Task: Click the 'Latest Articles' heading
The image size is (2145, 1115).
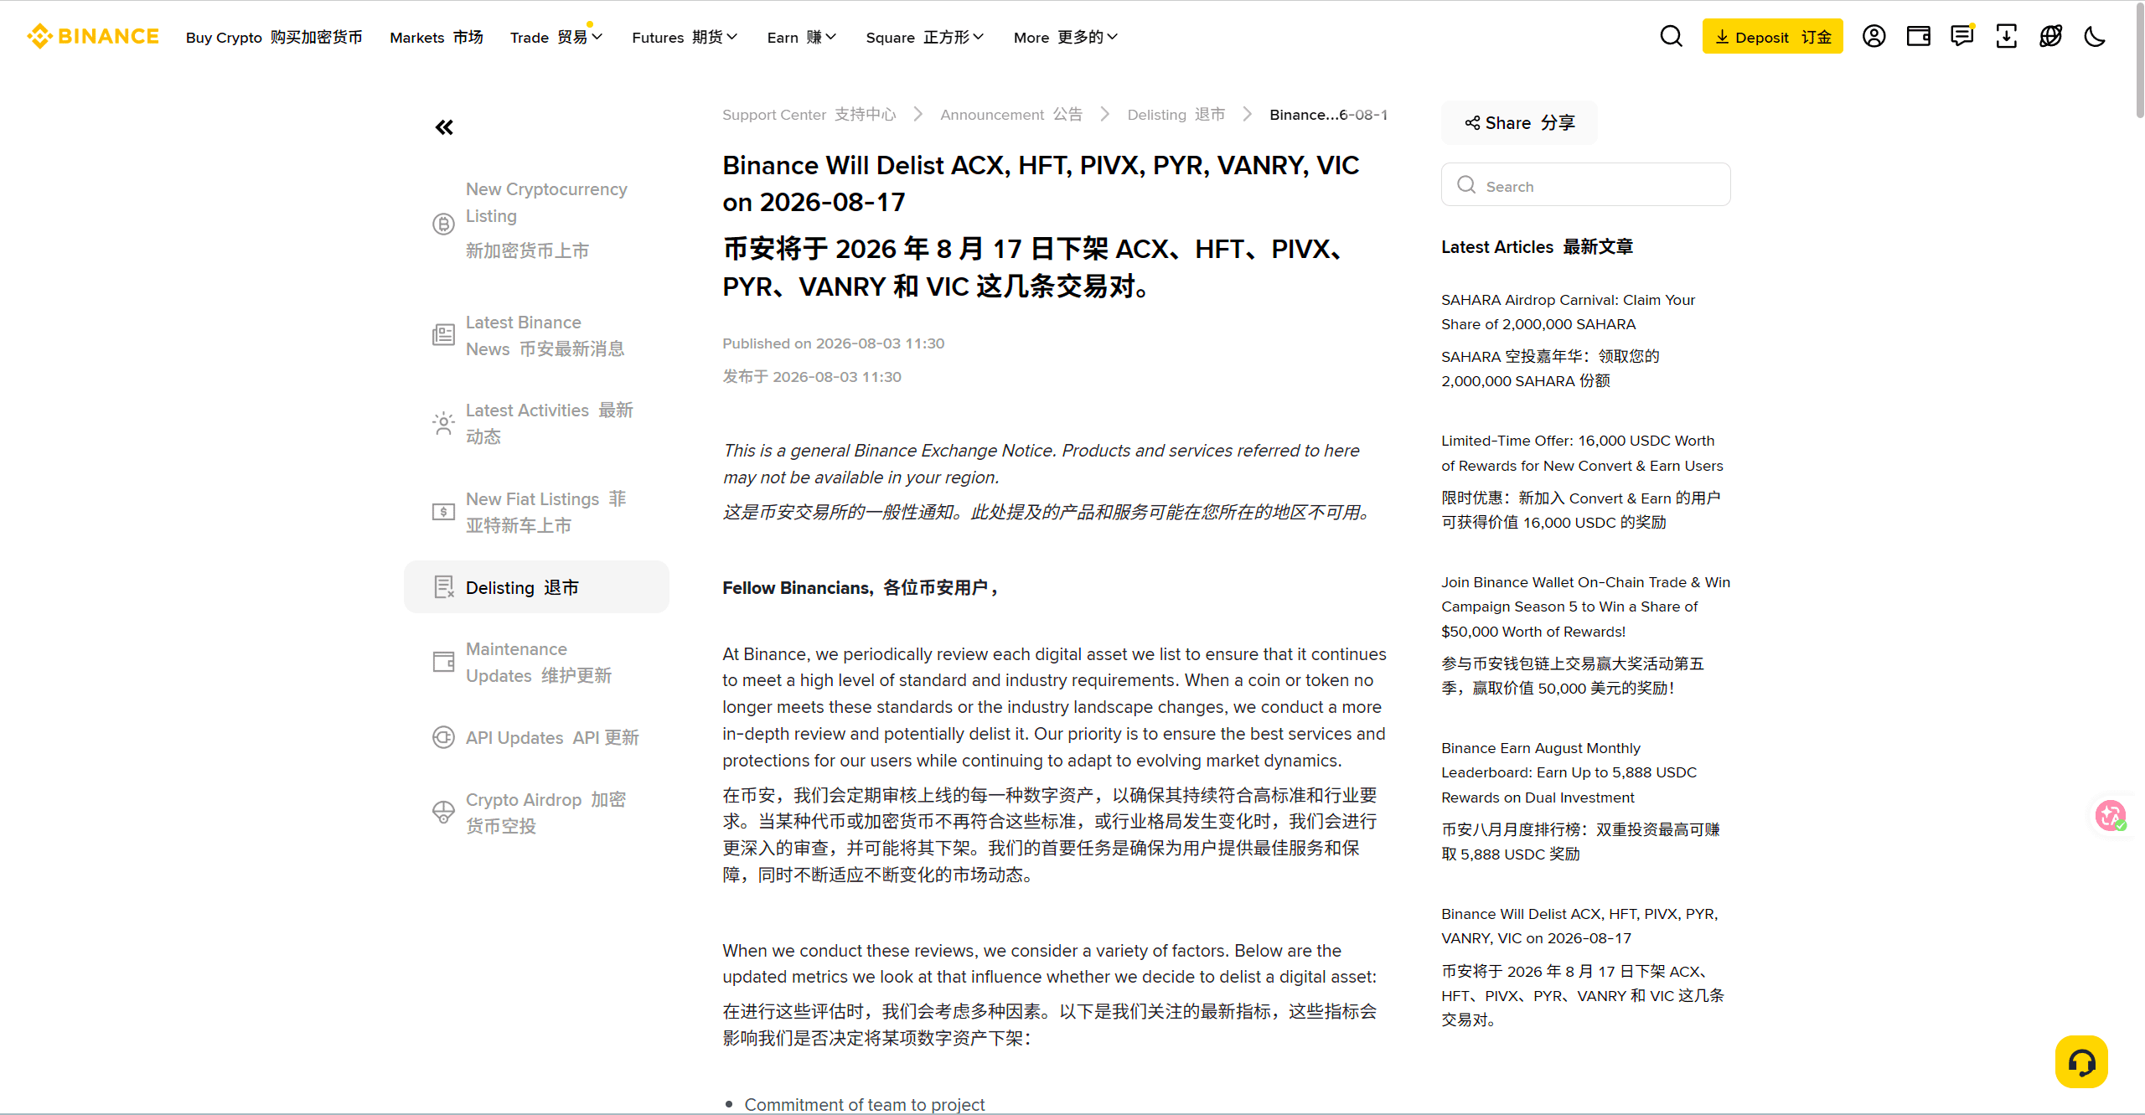Action: pyautogui.click(x=1537, y=246)
